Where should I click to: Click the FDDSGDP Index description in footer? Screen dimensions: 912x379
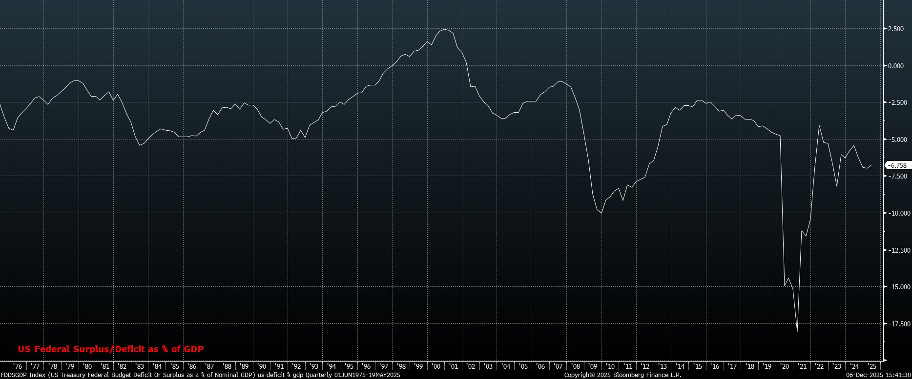(x=200, y=375)
